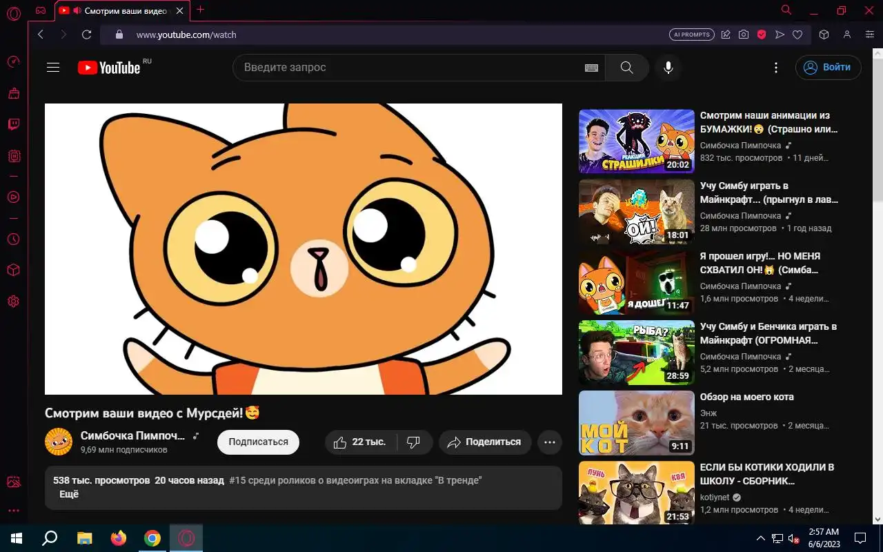Open GX Control speedometer in sidebar
The image size is (883, 552).
coord(13,62)
